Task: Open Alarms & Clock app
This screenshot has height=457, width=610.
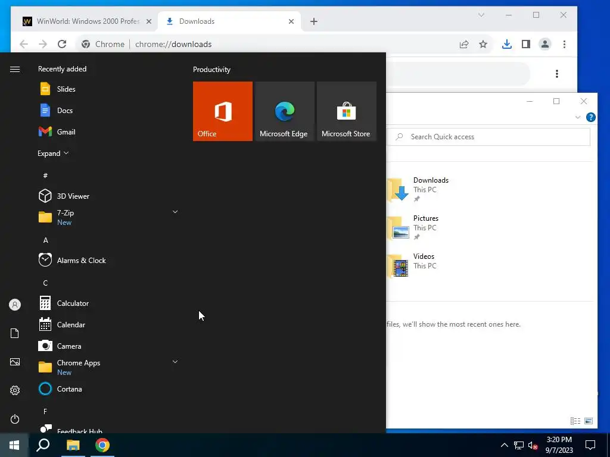Action: tap(108, 261)
